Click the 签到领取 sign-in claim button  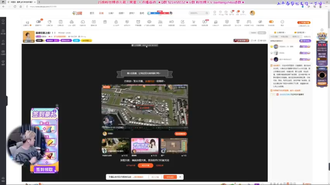click(45, 169)
